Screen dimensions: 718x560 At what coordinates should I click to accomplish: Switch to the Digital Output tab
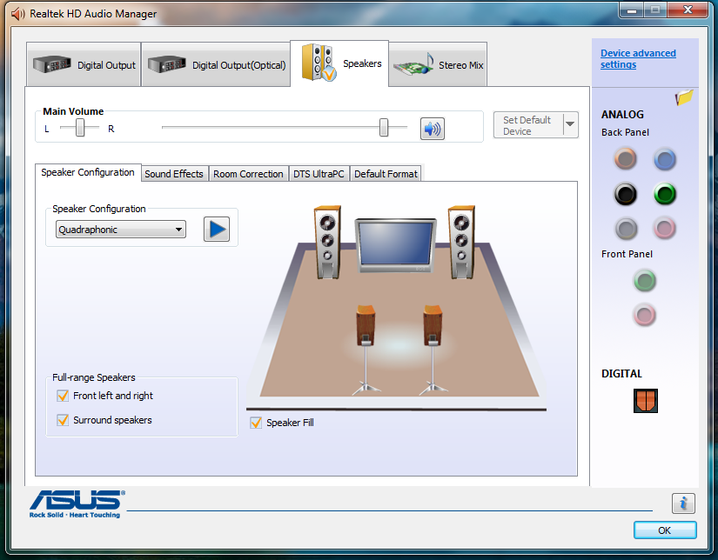pyautogui.click(x=84, y=64)
